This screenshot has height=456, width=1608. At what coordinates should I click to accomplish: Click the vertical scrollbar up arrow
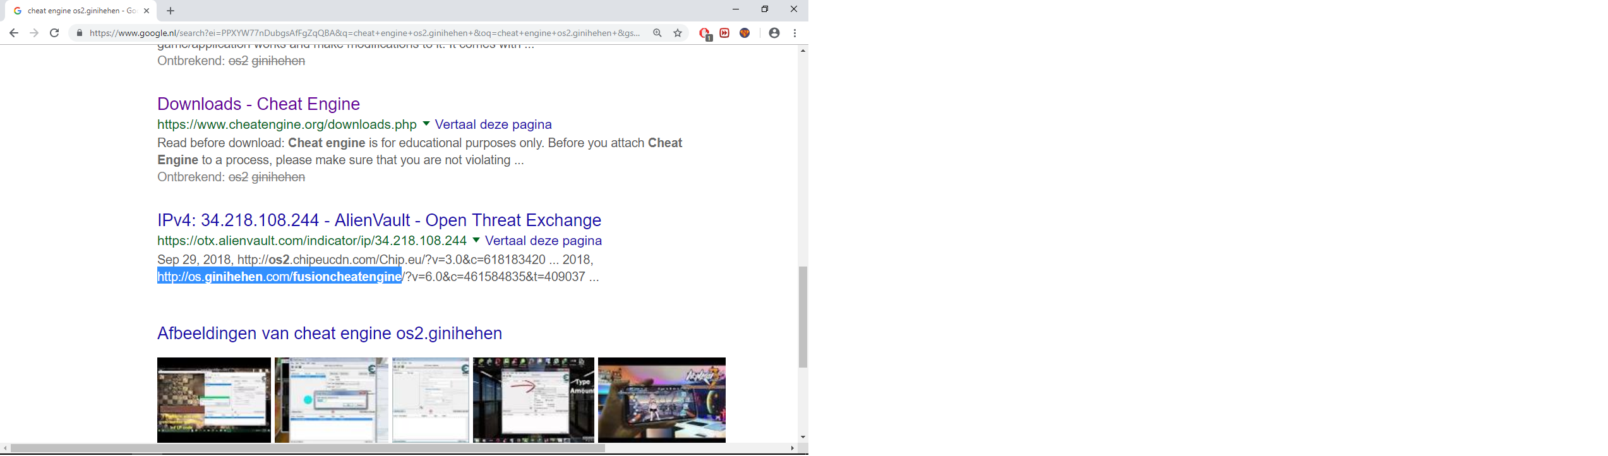tap(803, 51)
